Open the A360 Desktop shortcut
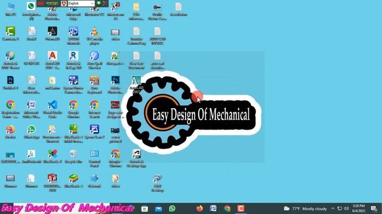Screen dimensions: 382x214 (x=157, y=183)
